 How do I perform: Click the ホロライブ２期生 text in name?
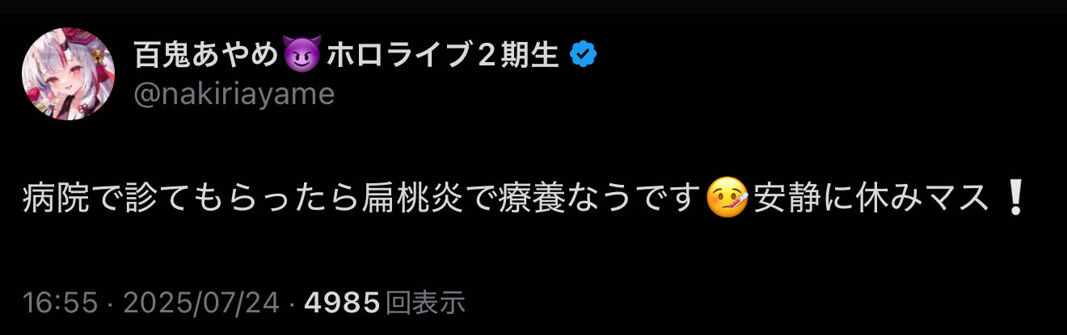click(443, 56)
